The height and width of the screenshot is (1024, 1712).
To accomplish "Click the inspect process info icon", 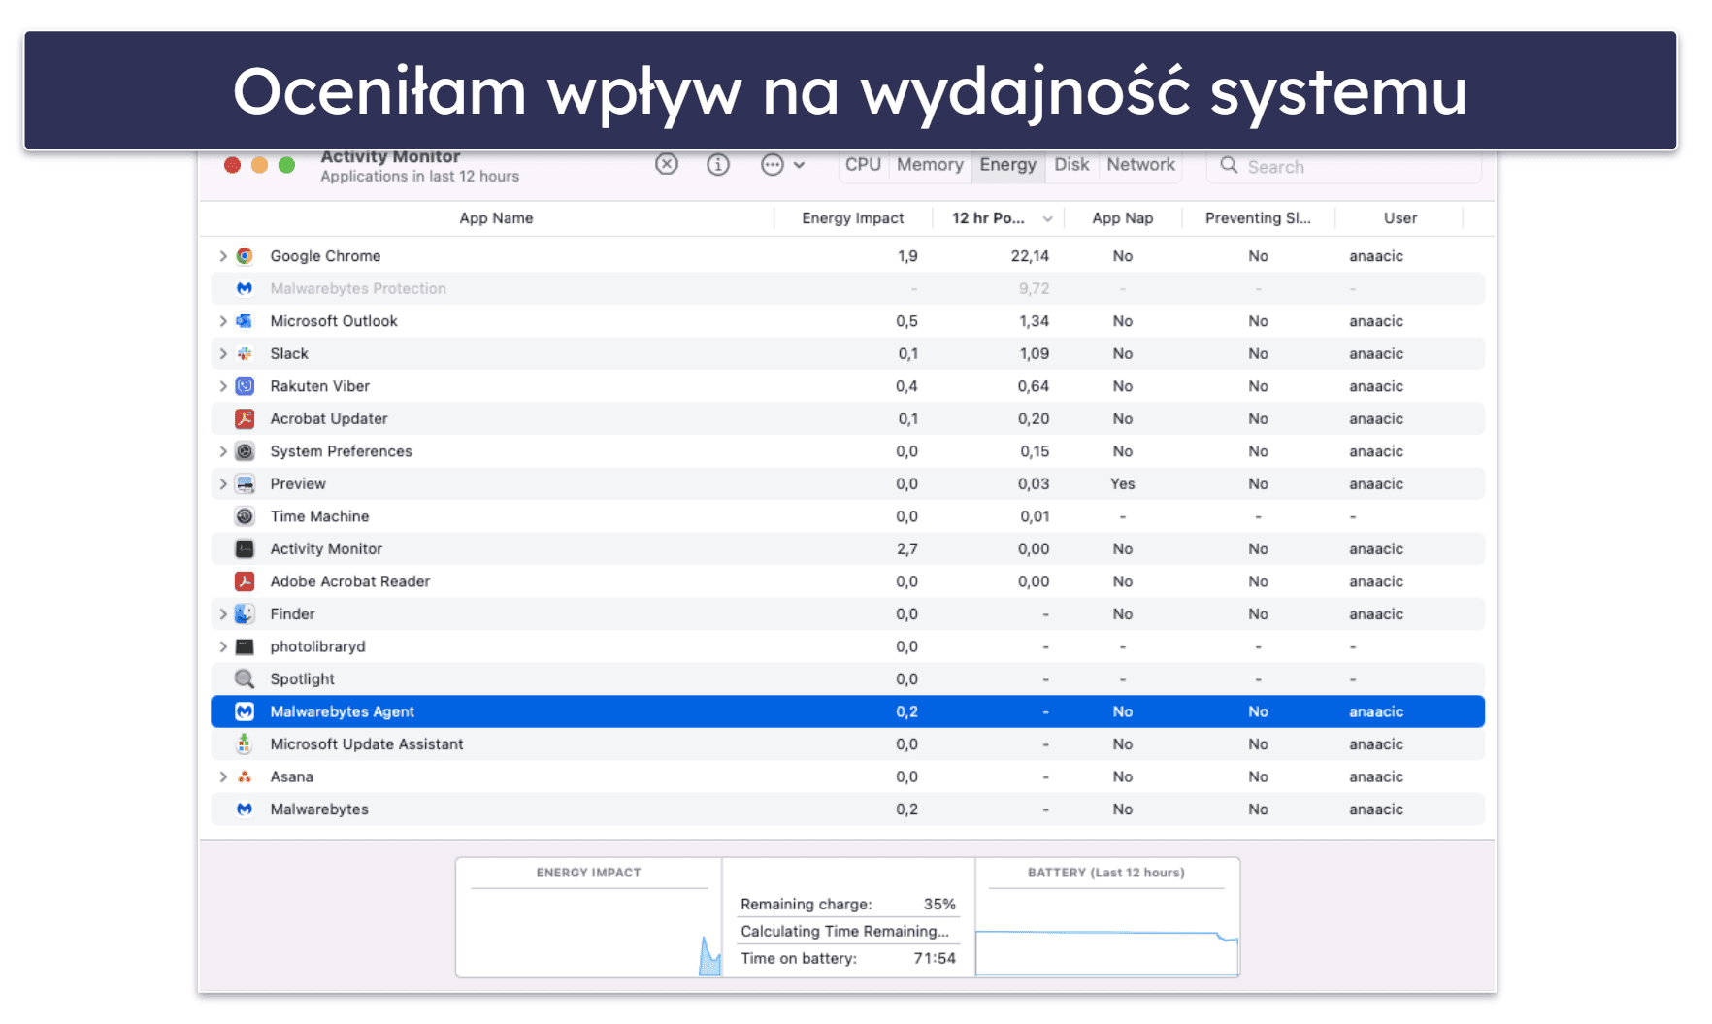I will 718,165.
